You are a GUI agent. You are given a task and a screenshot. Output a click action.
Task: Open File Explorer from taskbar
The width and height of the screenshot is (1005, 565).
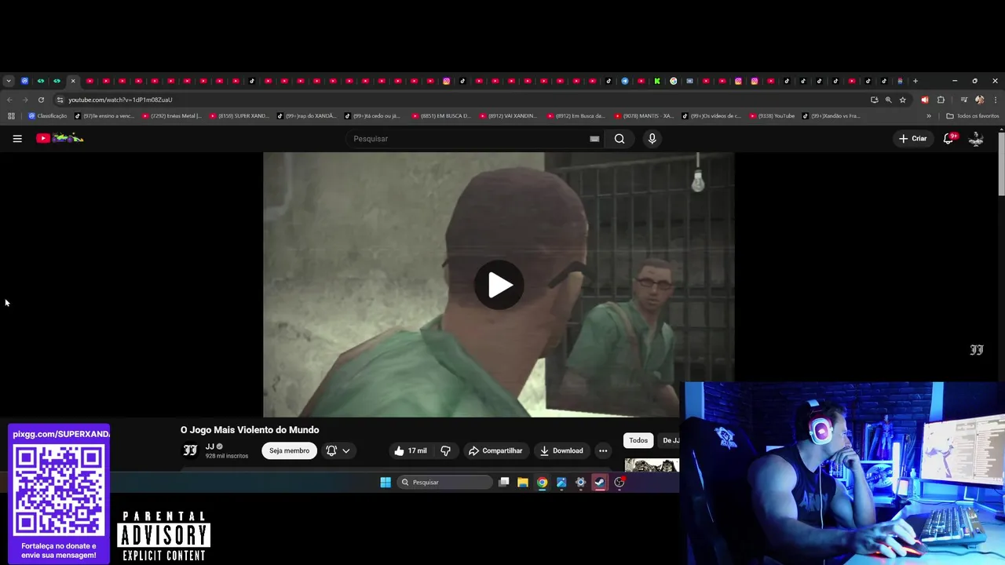coord(523,483)
